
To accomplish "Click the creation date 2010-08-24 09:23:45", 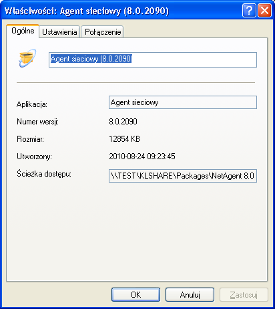I will click(142, 157).
